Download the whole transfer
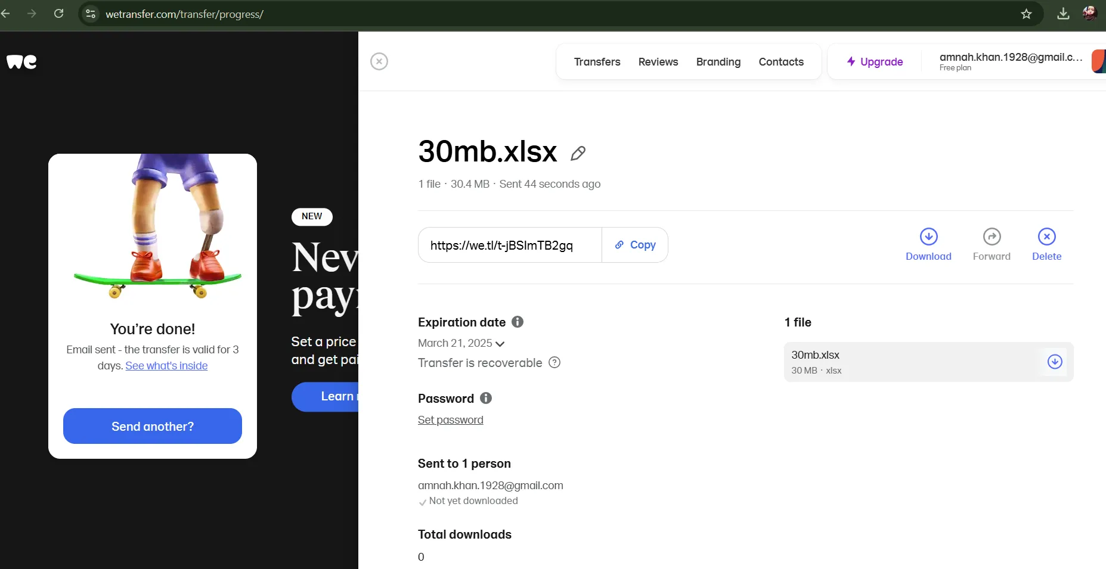 (928, 245)
